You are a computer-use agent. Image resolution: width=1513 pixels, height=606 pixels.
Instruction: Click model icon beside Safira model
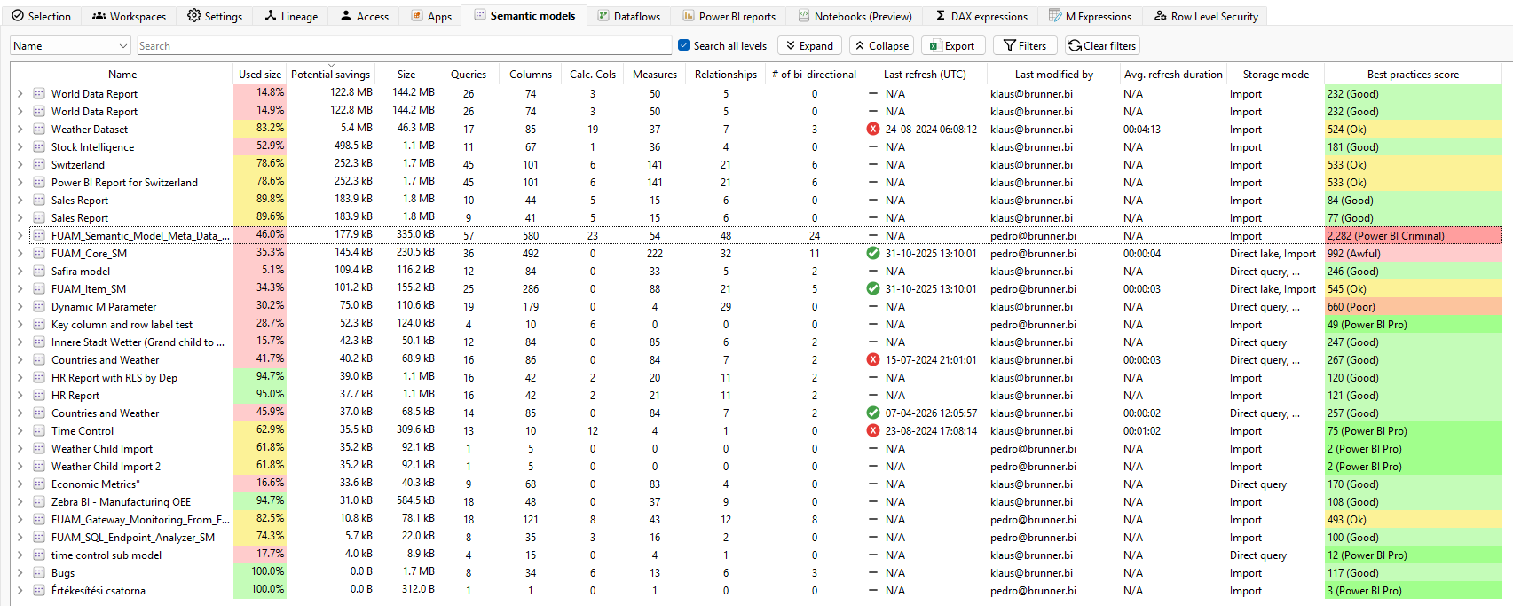[39, 271]
